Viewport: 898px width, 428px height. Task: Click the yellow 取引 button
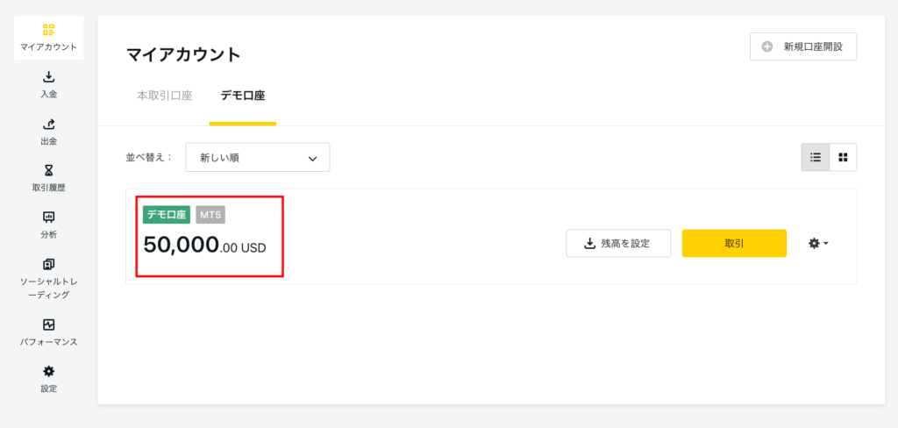(734, 244)
